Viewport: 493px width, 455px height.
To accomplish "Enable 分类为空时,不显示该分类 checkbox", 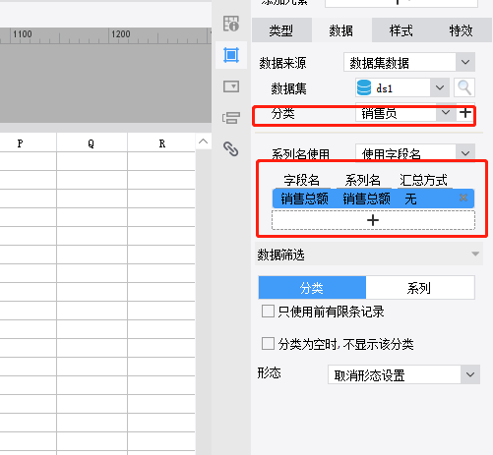I will [268, 344].
